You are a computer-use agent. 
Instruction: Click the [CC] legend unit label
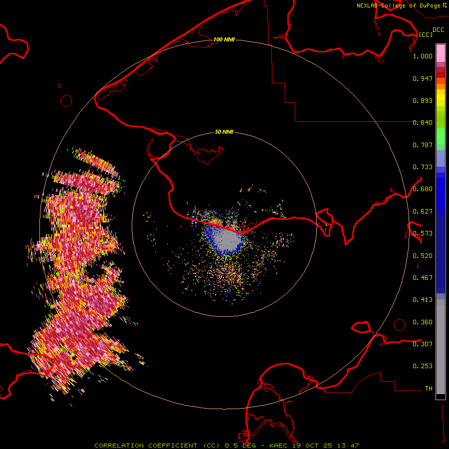tap(426, 34)
